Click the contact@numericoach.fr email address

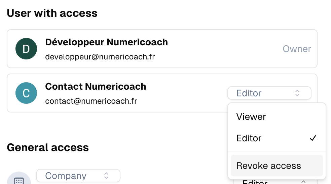(91, 101)
